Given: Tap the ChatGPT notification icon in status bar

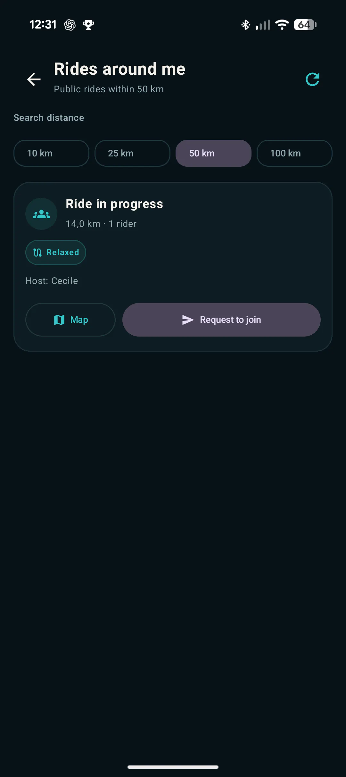Looking at the screenshot, I should coord(70,25).
